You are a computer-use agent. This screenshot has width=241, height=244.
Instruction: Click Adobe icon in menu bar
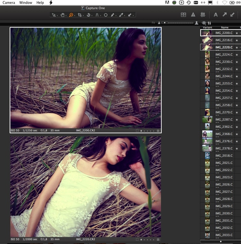point(167,3)
